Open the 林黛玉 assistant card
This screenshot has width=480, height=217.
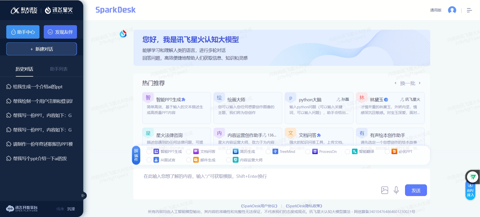tap(390, 108)
